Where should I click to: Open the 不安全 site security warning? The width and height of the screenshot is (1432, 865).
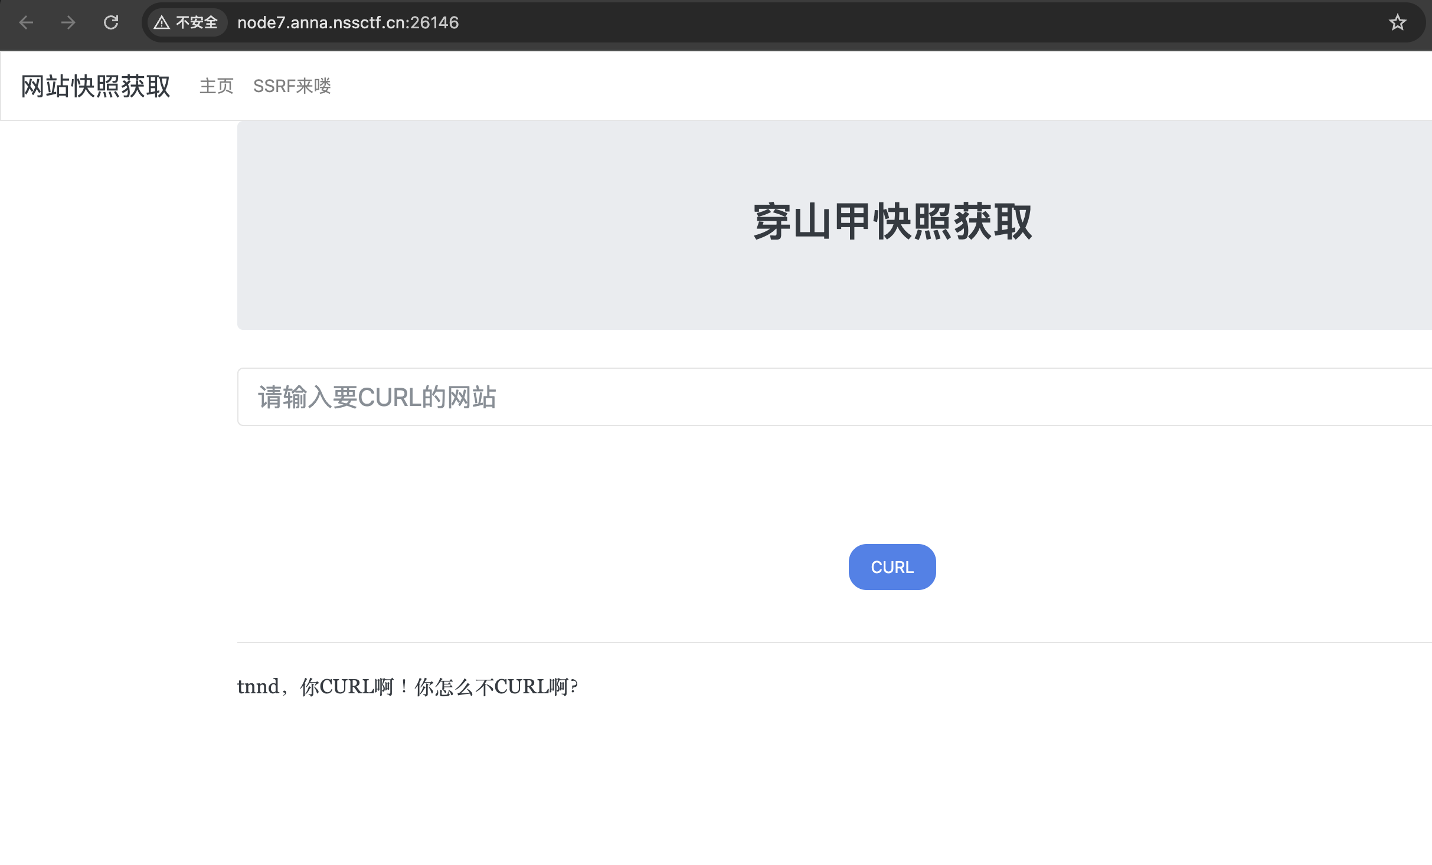tap(187, 22)
